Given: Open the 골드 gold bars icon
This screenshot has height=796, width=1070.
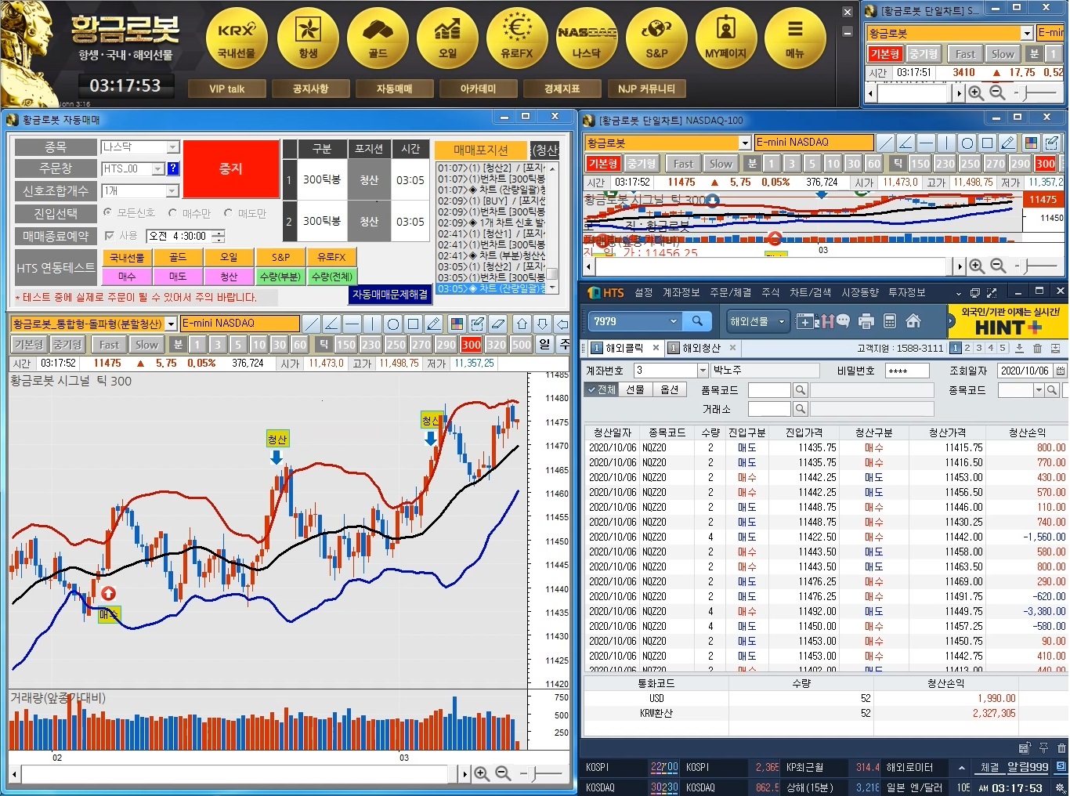Looking at the screenshot, I should coord(378,38).
